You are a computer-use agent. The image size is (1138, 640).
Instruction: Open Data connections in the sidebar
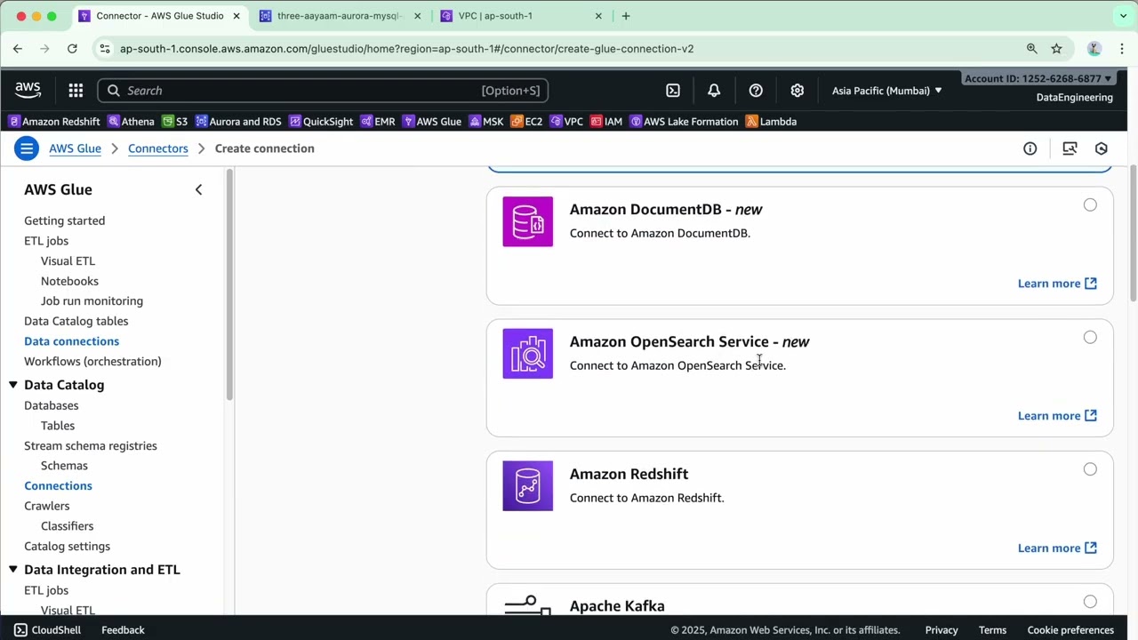point(71,341)
